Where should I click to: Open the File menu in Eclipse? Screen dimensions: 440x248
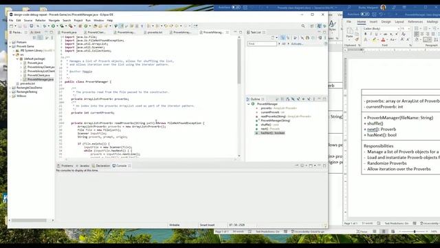coord(11,21)
